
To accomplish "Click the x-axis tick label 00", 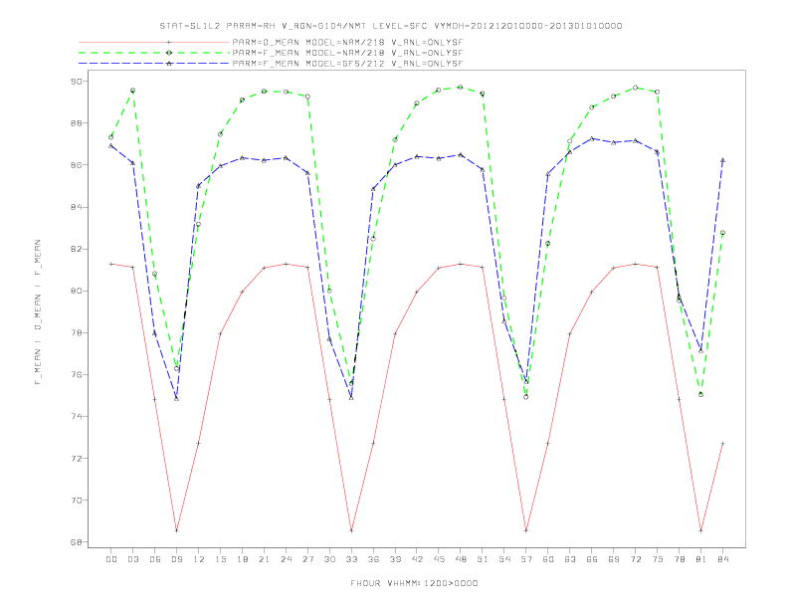I will pyautogui.click(x=111, y=559).
